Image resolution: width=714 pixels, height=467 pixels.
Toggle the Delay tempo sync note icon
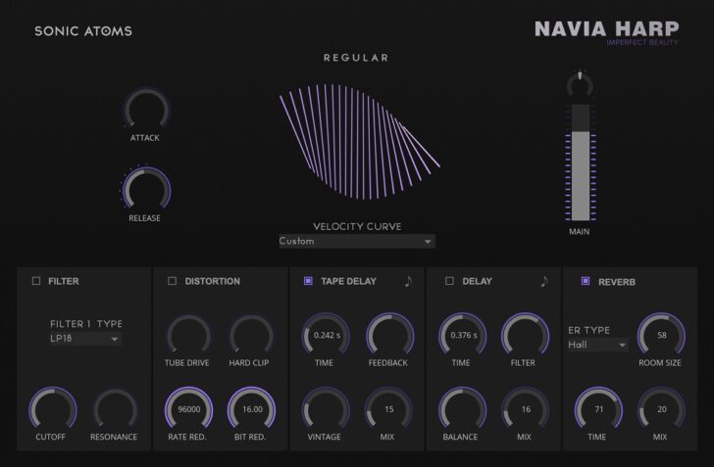(544, 281)
